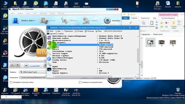The height and width of the screenshot is (104, 185).
Task: Click scroll-down arrow in MediaInfo text pane
Action: (138, 74)
